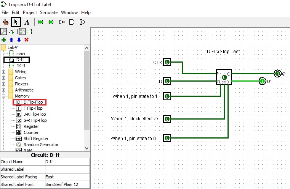Screen dimensions: 290x189
Task: Add an output pin from toolbar
Action: 51,22
